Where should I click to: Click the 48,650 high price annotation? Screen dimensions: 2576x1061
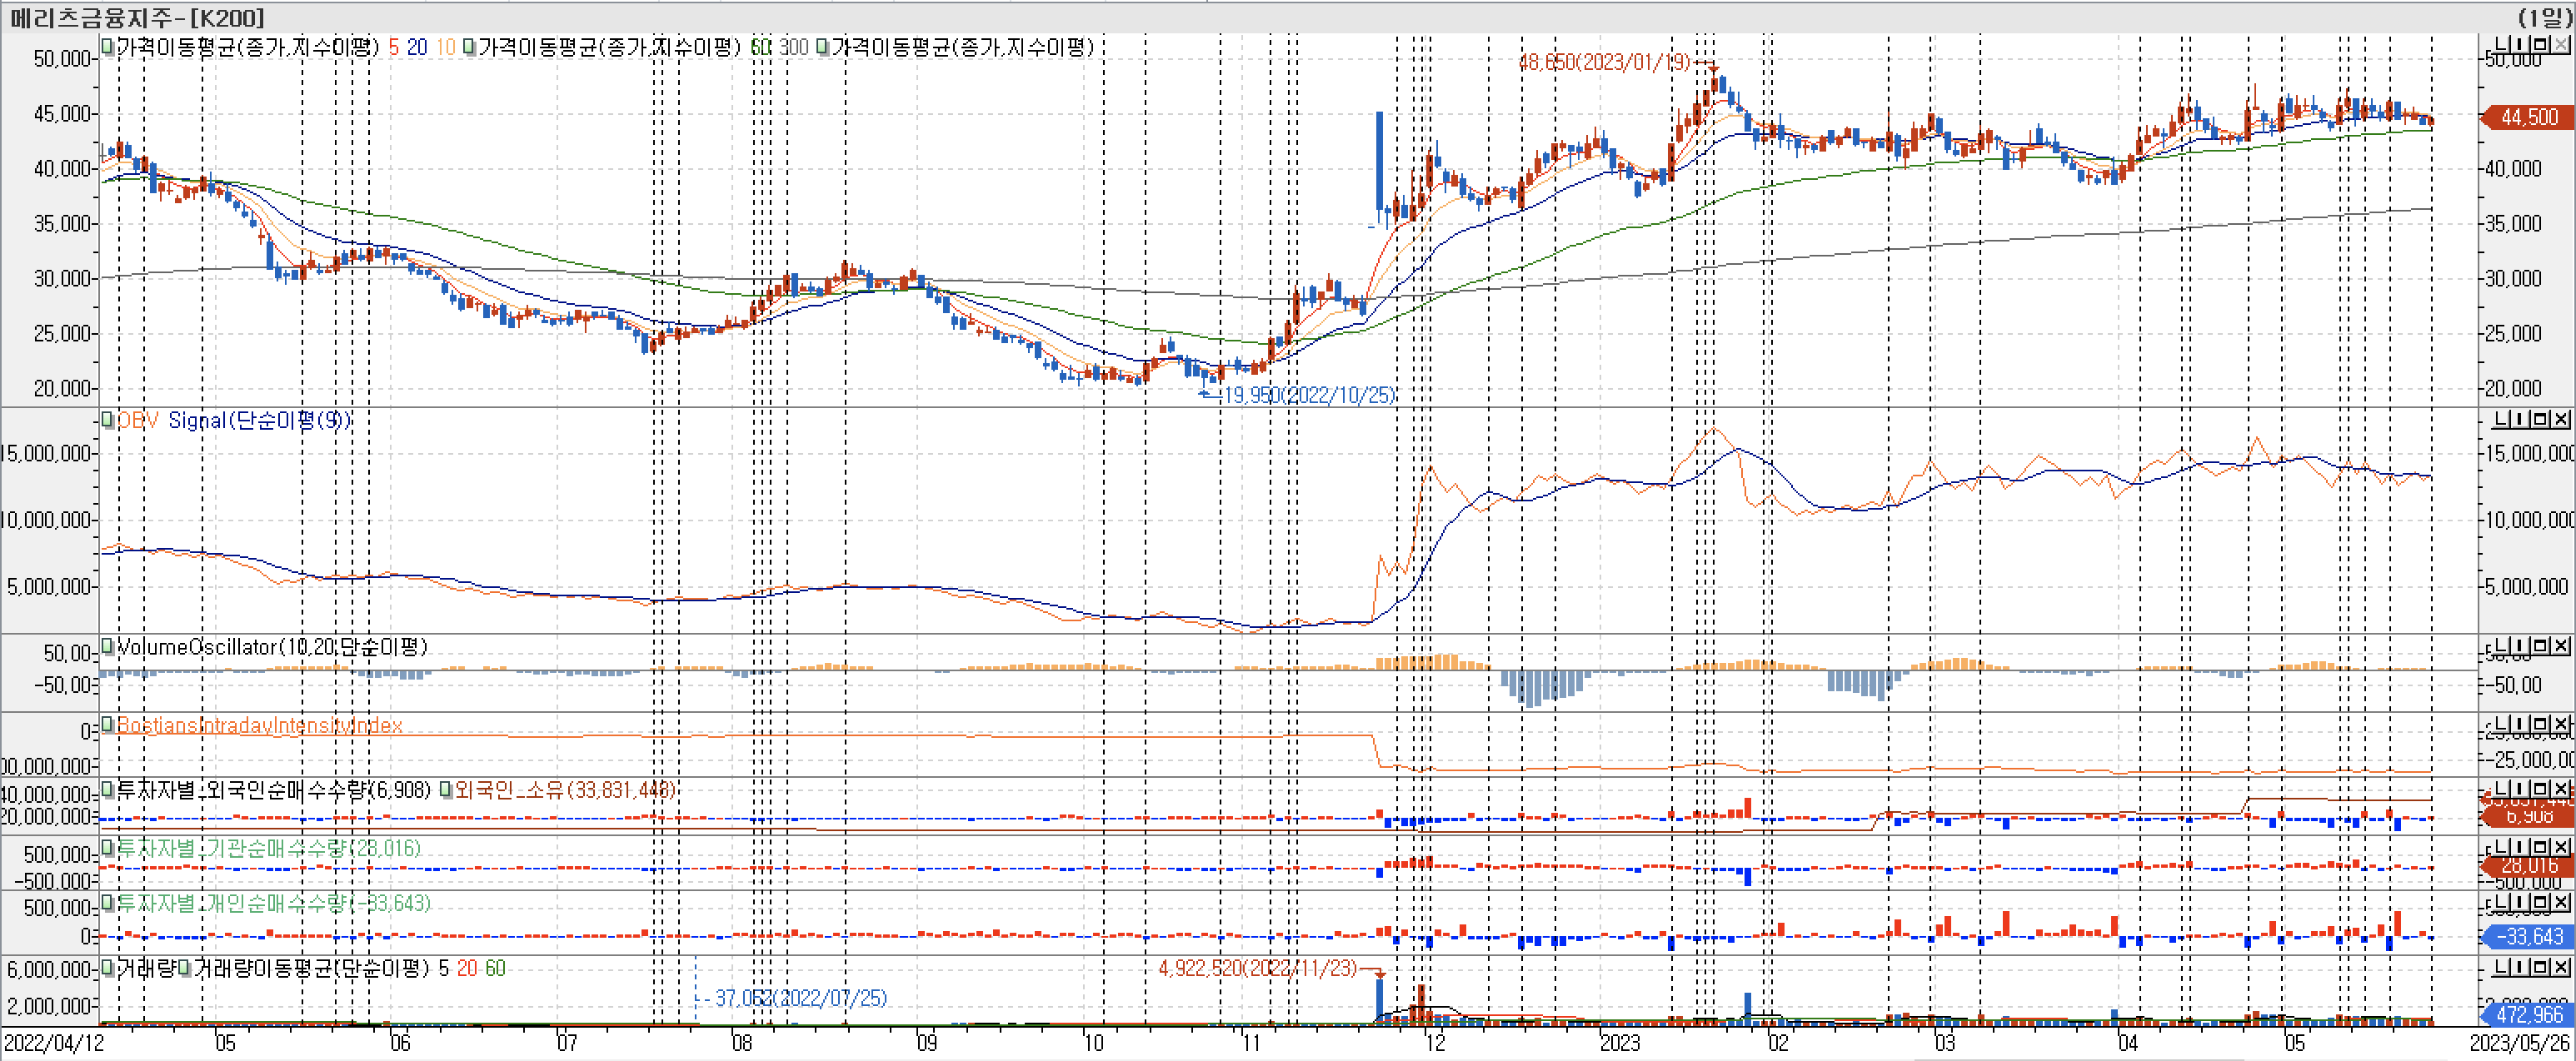coord(1602,62)
